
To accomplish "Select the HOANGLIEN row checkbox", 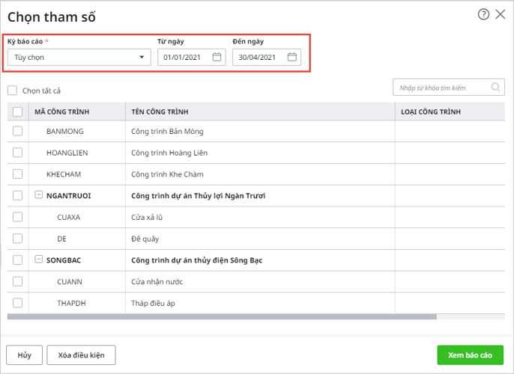I will [x=17, y=153].
